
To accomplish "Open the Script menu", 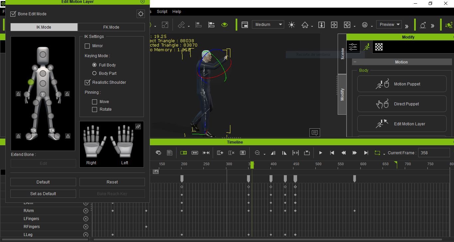I will coord(162,12).
